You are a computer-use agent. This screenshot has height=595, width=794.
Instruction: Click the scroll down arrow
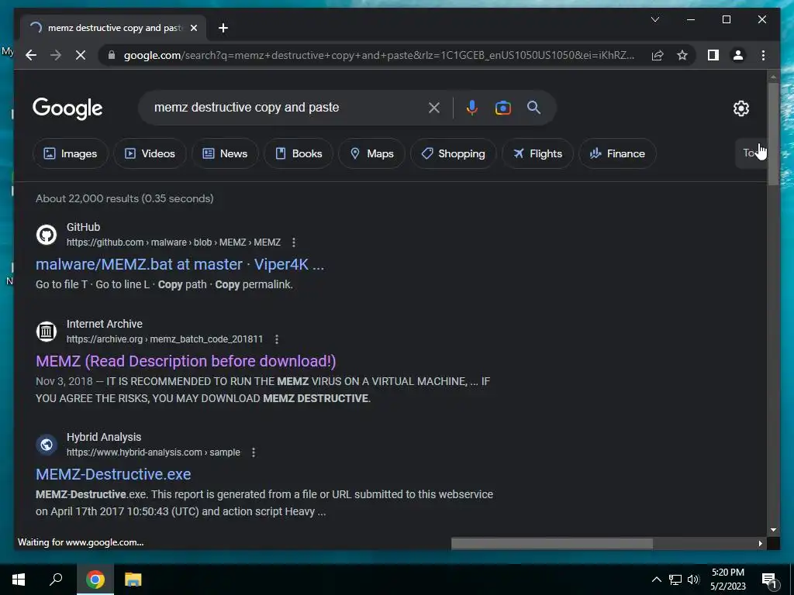coord(773,530)
